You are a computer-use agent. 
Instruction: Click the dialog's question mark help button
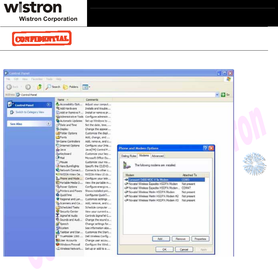point(206,148)
